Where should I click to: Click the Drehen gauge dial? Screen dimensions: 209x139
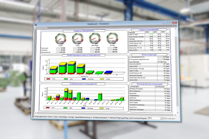tap(61, 39)
